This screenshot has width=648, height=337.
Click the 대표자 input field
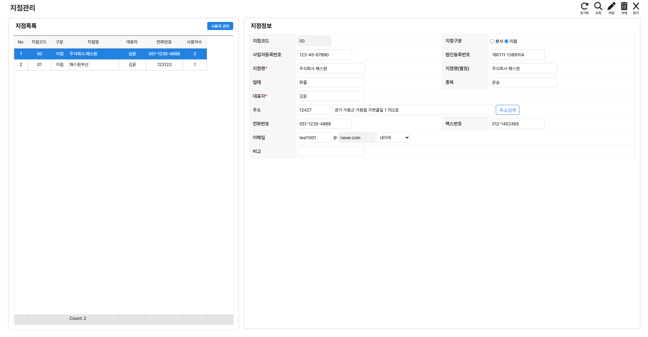click(331, 96)
